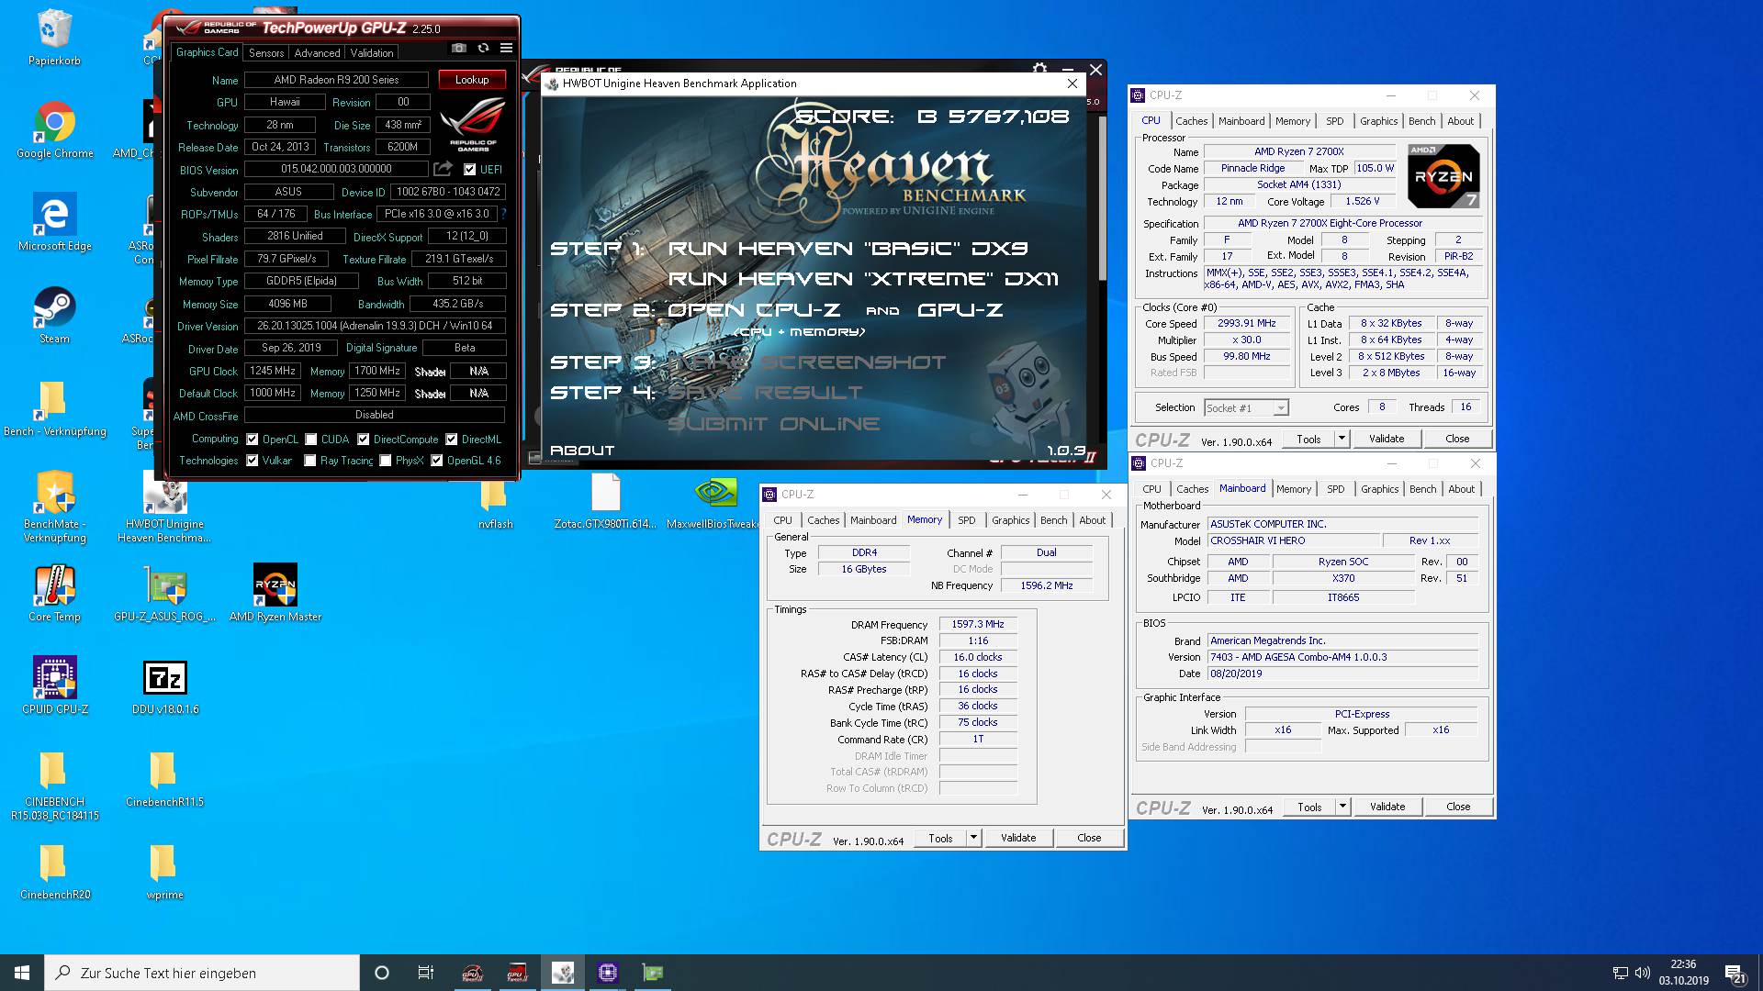Click the GPU-Z screenshot camera icon
Image resolution: width=1763 pixels, height=991 pixels.
[459, 49]
